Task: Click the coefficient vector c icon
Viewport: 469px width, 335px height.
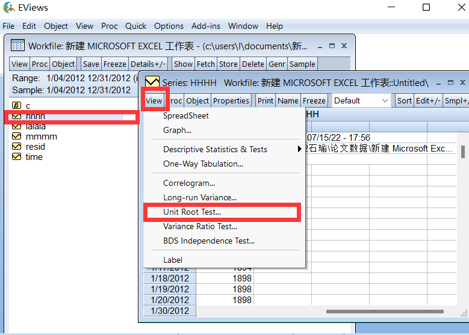Action: click(16, 105)
